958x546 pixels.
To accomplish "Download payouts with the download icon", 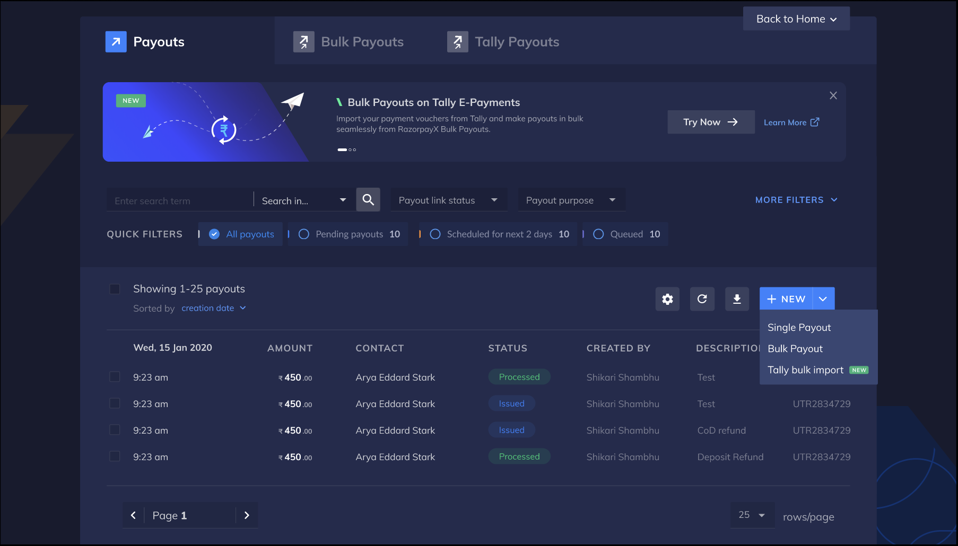I will click(737, 299).
